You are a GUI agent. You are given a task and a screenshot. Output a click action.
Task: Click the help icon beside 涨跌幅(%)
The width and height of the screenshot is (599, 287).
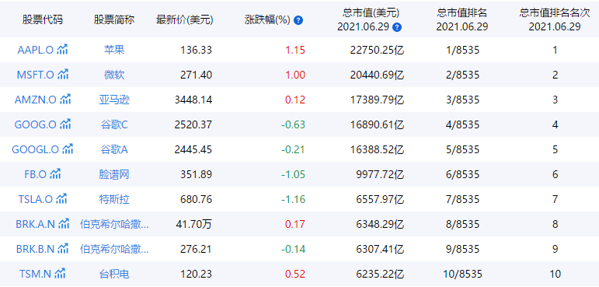(x=299, y=21)
